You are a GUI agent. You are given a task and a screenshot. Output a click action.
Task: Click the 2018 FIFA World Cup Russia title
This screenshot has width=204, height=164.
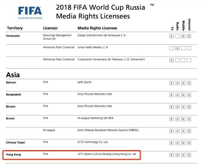click(100, 7)
